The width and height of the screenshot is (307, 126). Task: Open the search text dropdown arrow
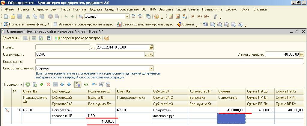[x=127, y=17]
